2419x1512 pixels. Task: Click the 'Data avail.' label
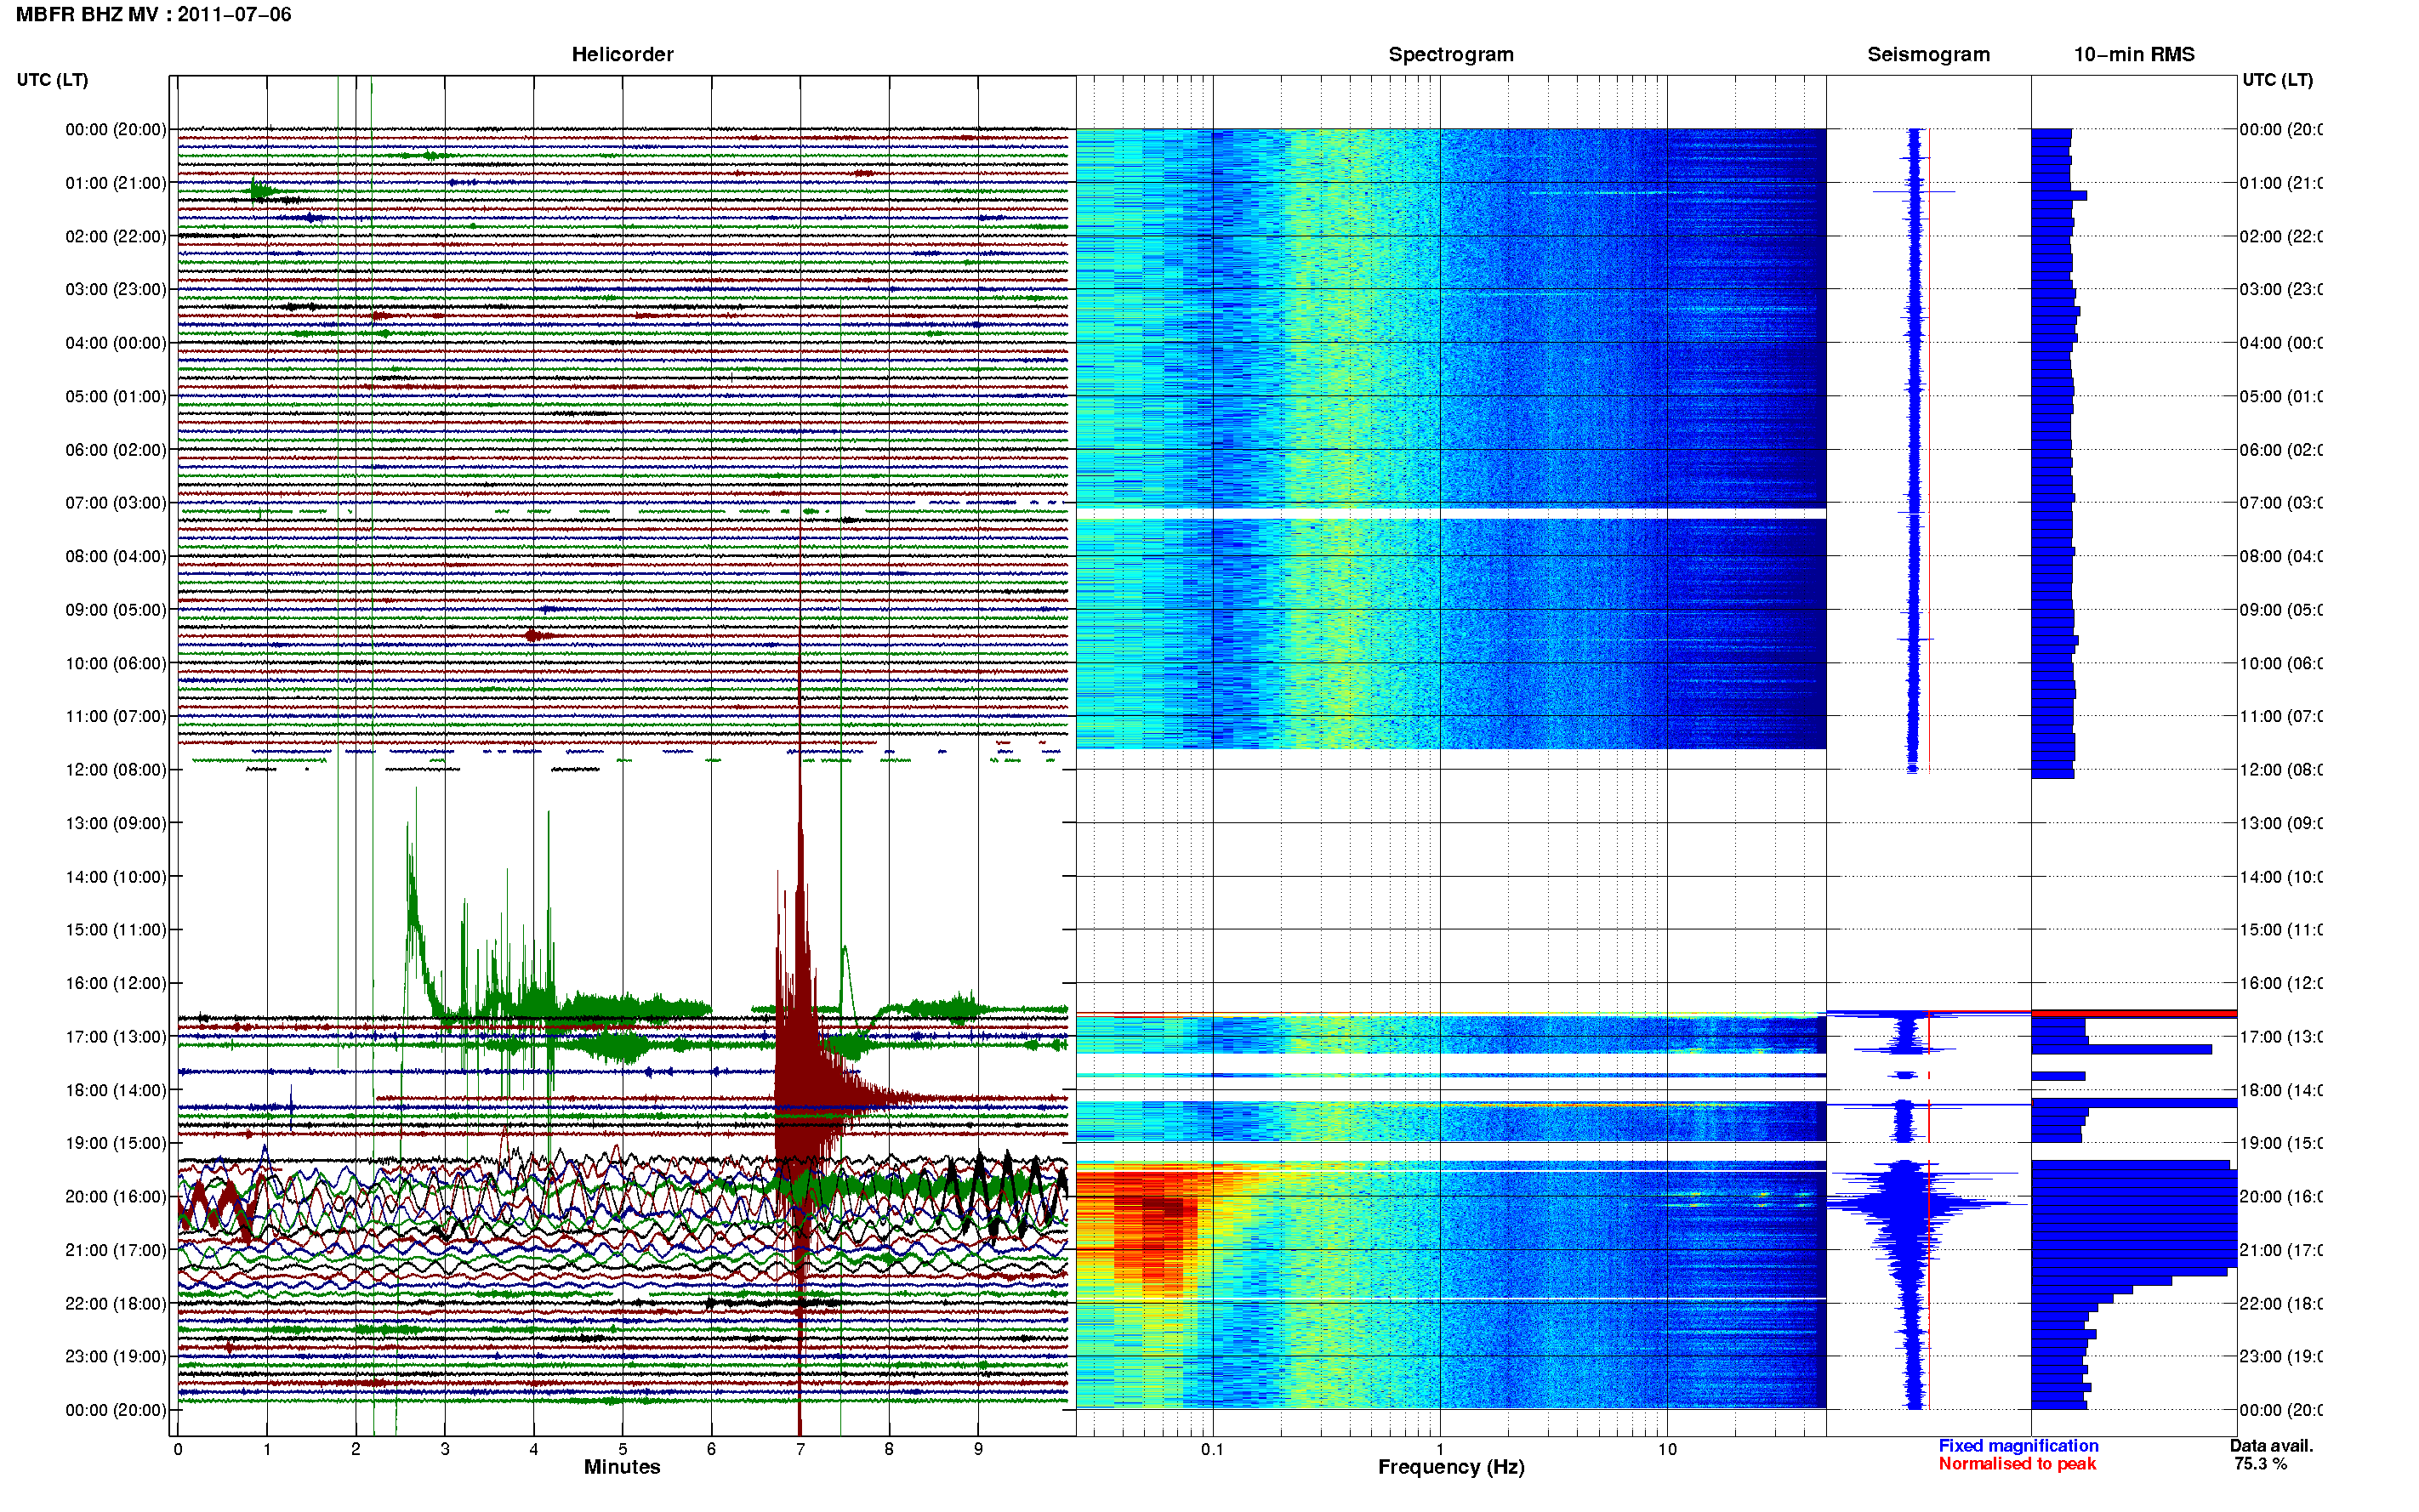[2271, 1446]
